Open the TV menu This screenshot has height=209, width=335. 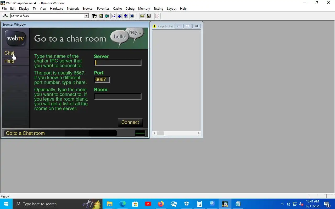click(x=34, y=9)
